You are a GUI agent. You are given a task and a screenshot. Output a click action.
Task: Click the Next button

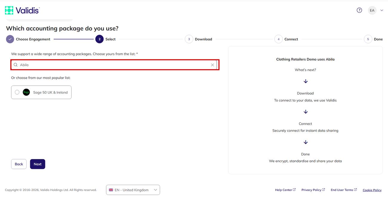pyautogui.click(x=38, y=164)
